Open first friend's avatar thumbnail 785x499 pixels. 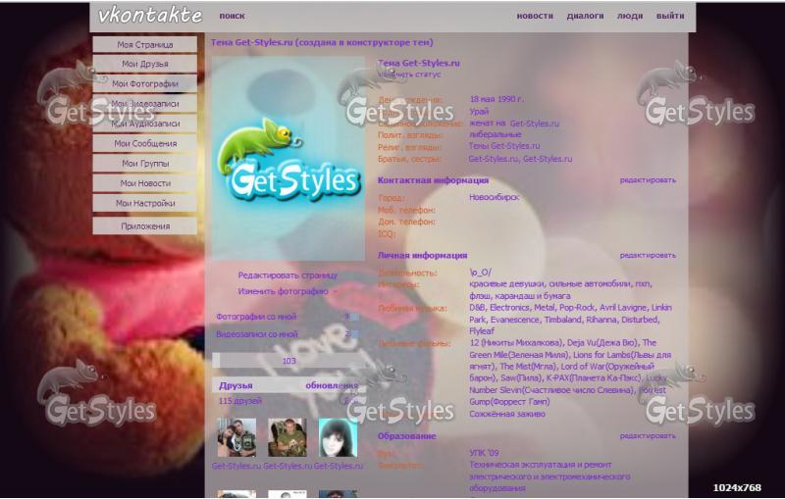[236, 437]
